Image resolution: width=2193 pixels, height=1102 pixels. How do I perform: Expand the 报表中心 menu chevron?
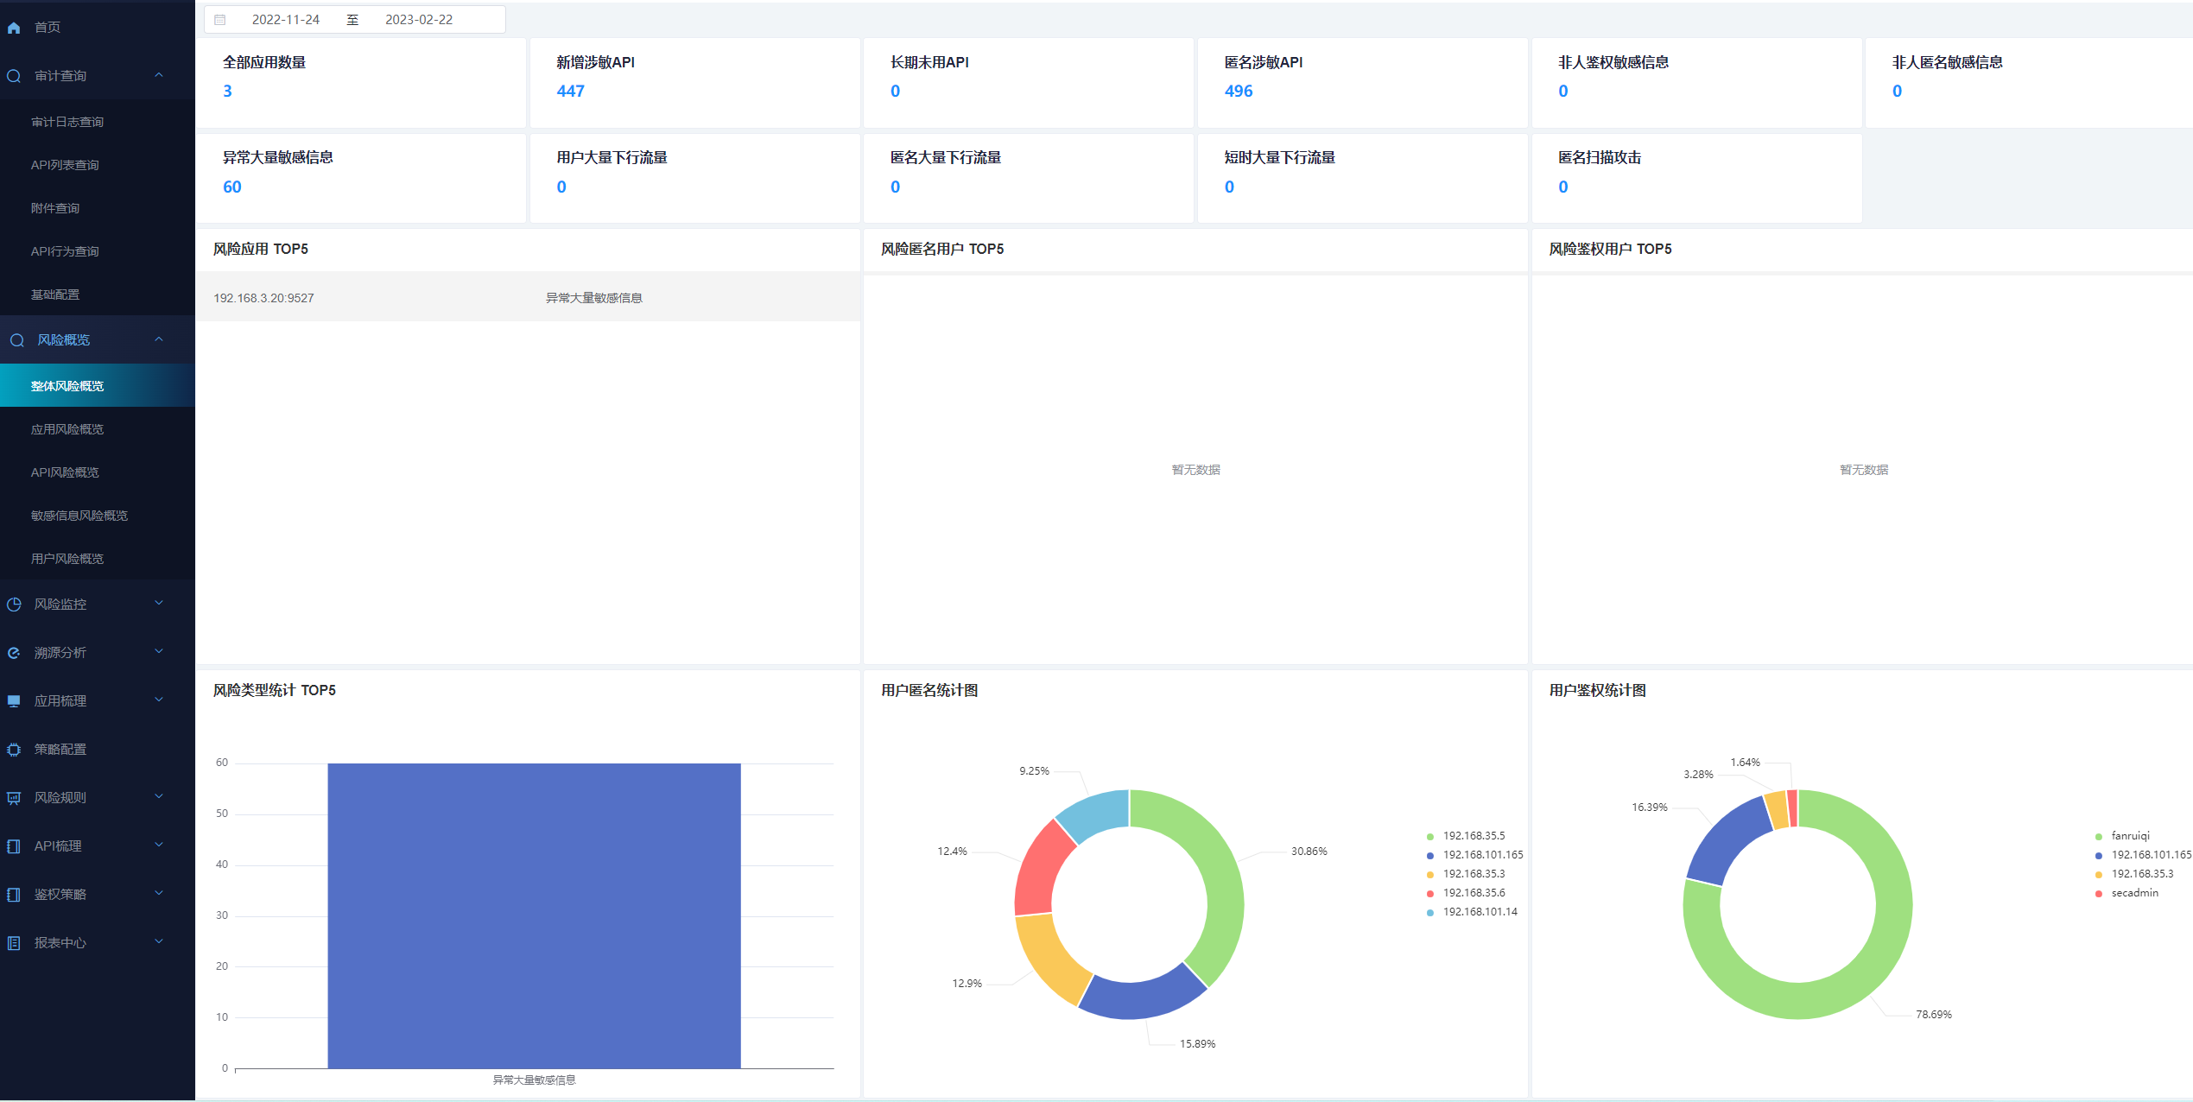159,941
